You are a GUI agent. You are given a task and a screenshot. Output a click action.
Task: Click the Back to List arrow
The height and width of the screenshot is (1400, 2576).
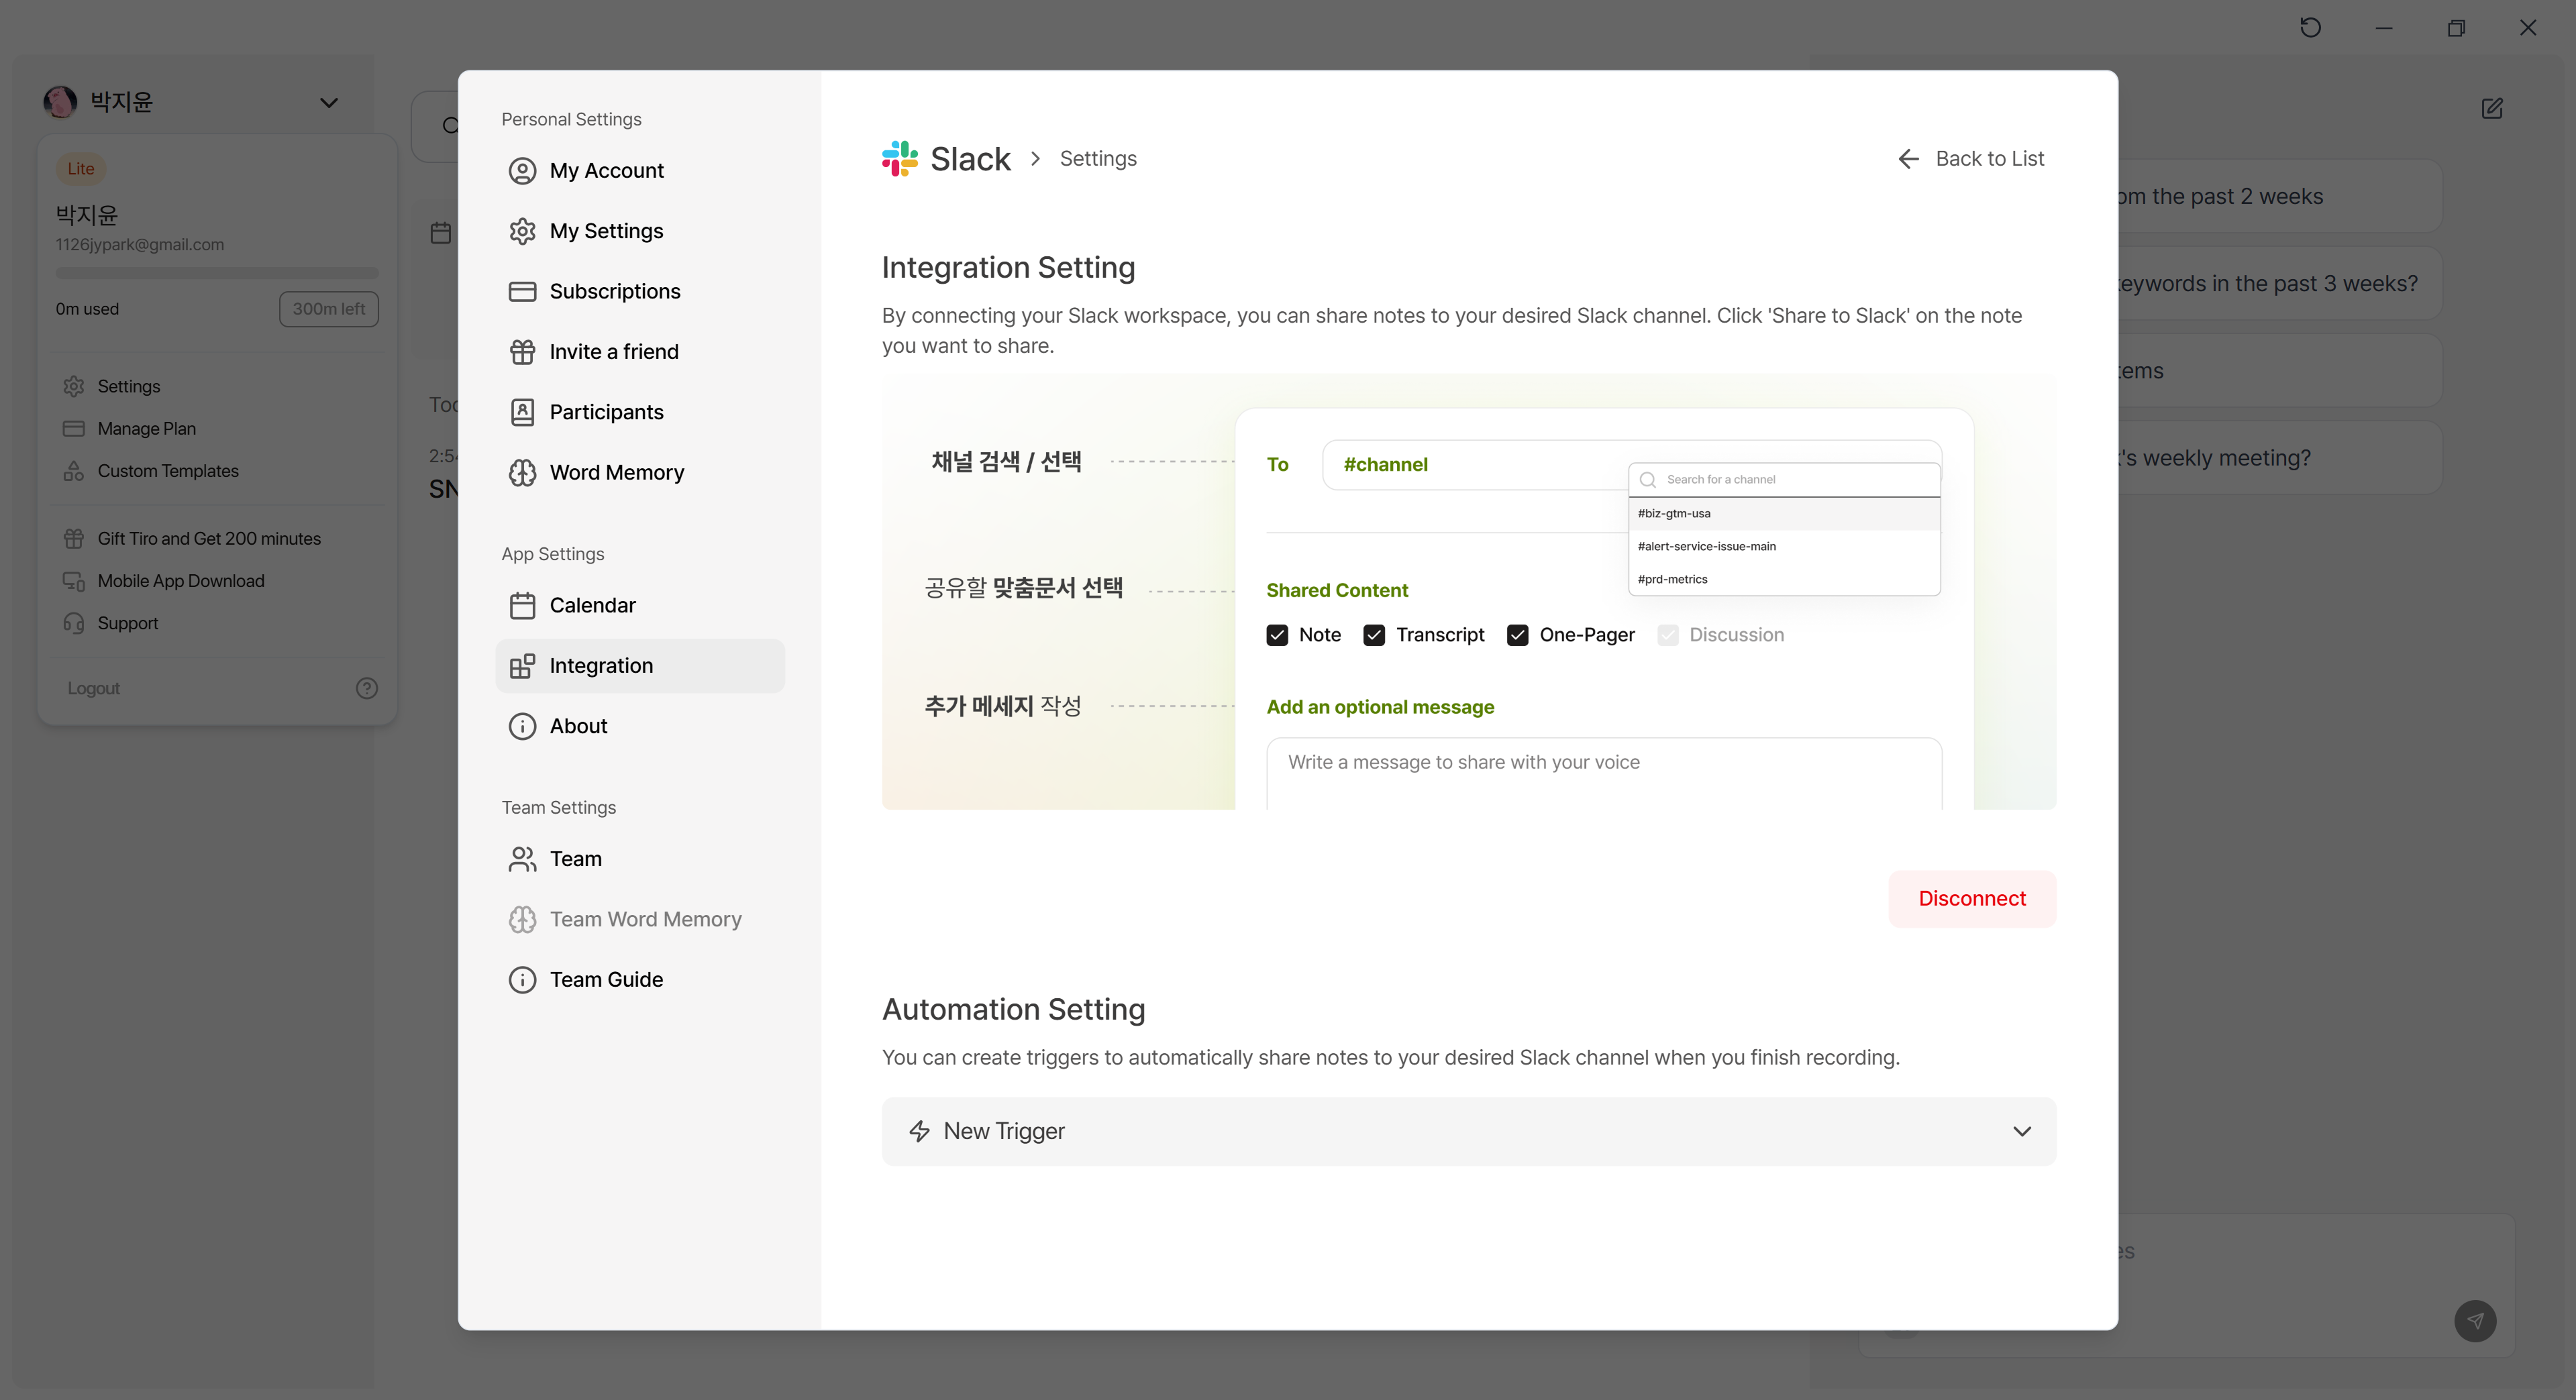pyautogui.click(x=1908, y=158)
